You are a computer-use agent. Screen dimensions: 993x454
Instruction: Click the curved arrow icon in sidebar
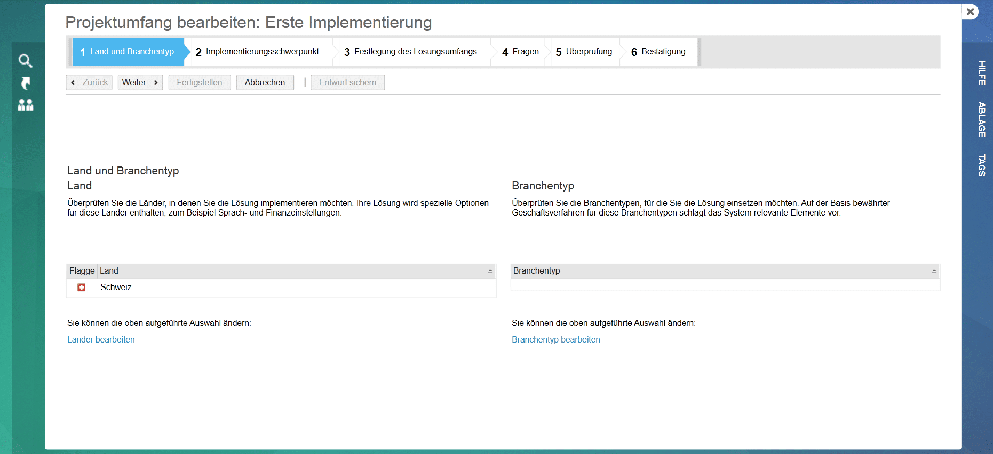pos(25,83)
